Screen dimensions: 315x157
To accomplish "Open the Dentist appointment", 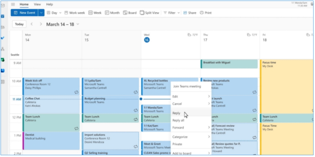I will (x=51, y=141).
